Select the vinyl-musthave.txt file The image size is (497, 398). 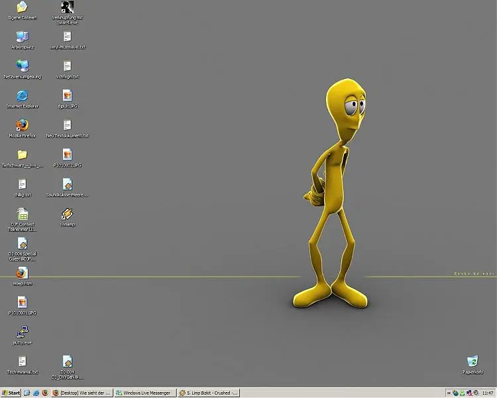pos(67,36)
